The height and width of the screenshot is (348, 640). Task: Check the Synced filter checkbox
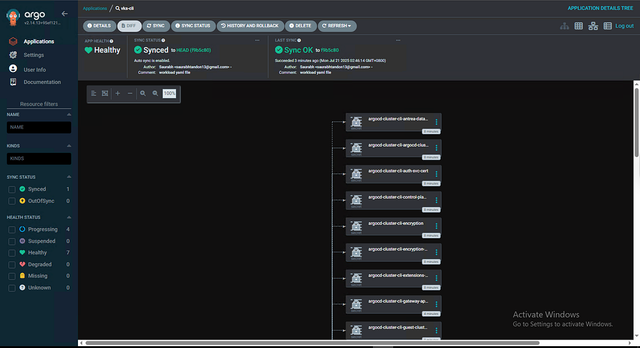pos(12,190)
